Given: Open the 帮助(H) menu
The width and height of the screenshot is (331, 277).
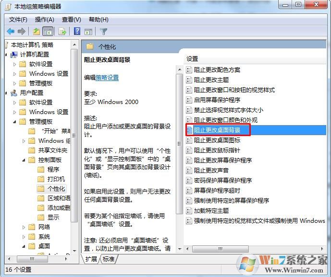Looking at the screenshot, I should coord(98,20).
